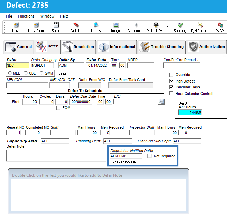The width and height of the screenshot is (227, 219).
Task: Click the MEL/CDL CAT input field
Action: (x=59, y=85)
